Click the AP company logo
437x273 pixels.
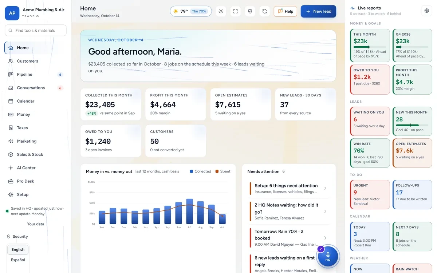point(12,13)
